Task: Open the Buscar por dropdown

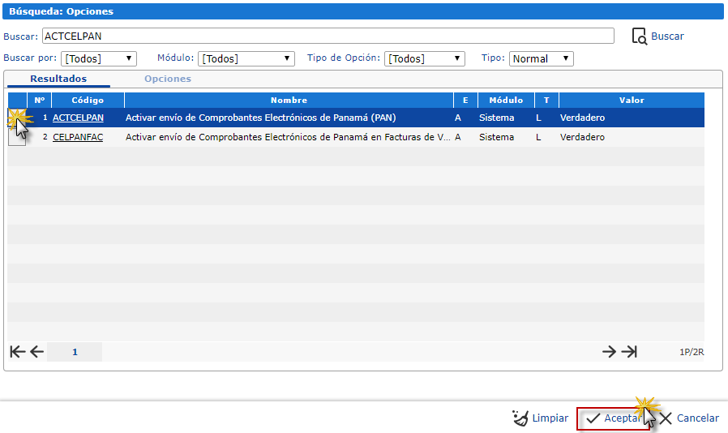Action: 98,58
